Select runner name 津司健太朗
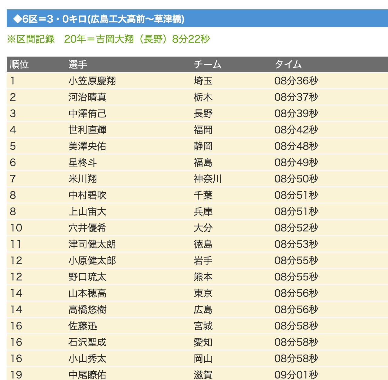Viewport: 388px width, 380px height. (x=92, y=244)
